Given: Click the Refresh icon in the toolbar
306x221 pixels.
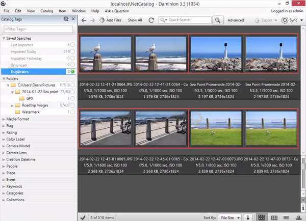Looking at the screenshot, I should 151,20.
